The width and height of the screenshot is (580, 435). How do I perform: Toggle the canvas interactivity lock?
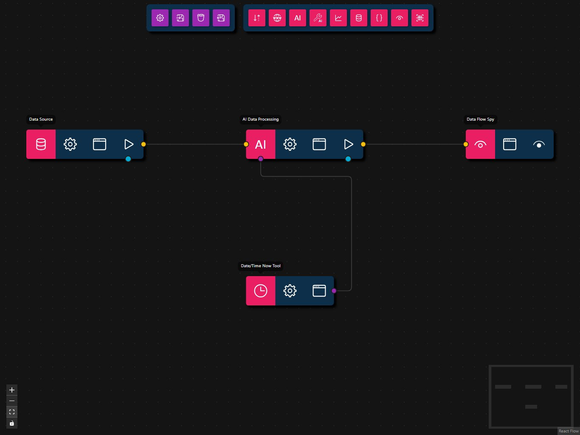12,423
